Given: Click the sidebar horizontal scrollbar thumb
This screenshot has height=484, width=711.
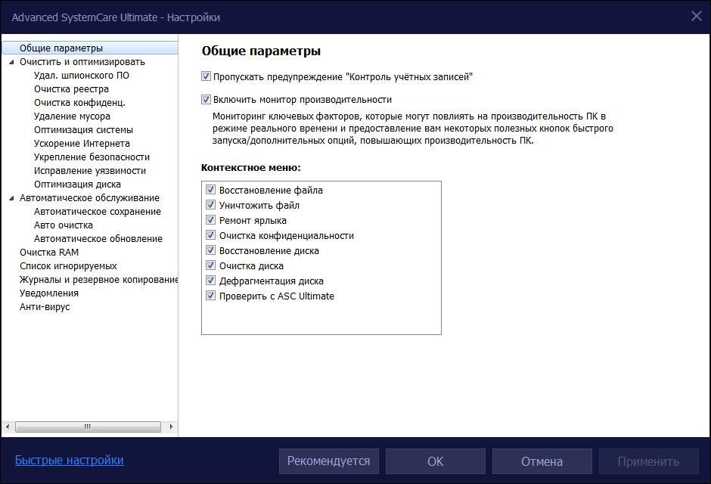Looking at the screenshot, I should (88, 427).
